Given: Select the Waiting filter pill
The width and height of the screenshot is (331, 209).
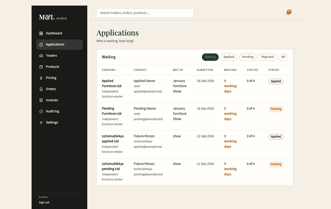Looking at the screenshot, I should pos(210,57).
